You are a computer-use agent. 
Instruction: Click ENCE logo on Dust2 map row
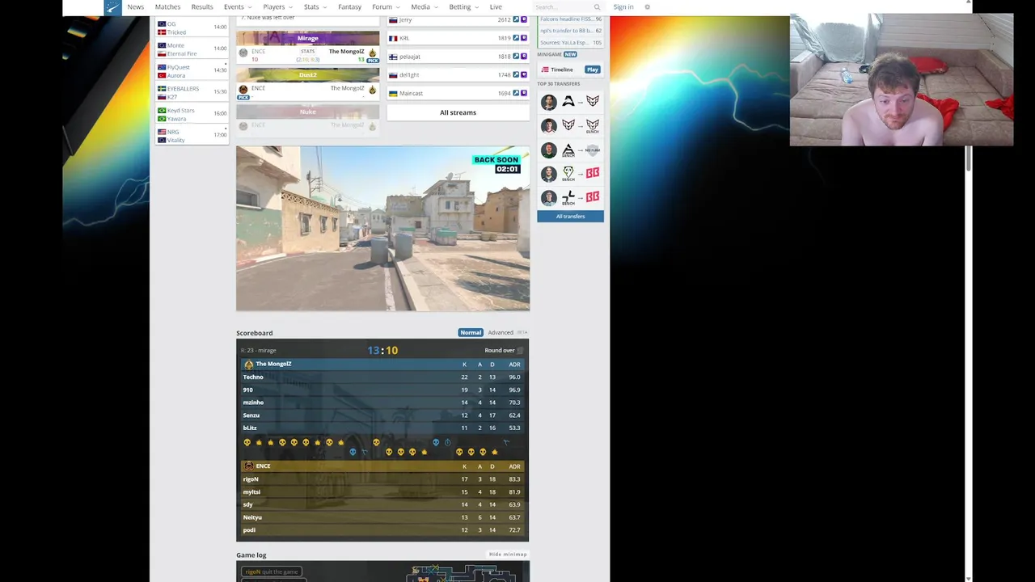243,89
